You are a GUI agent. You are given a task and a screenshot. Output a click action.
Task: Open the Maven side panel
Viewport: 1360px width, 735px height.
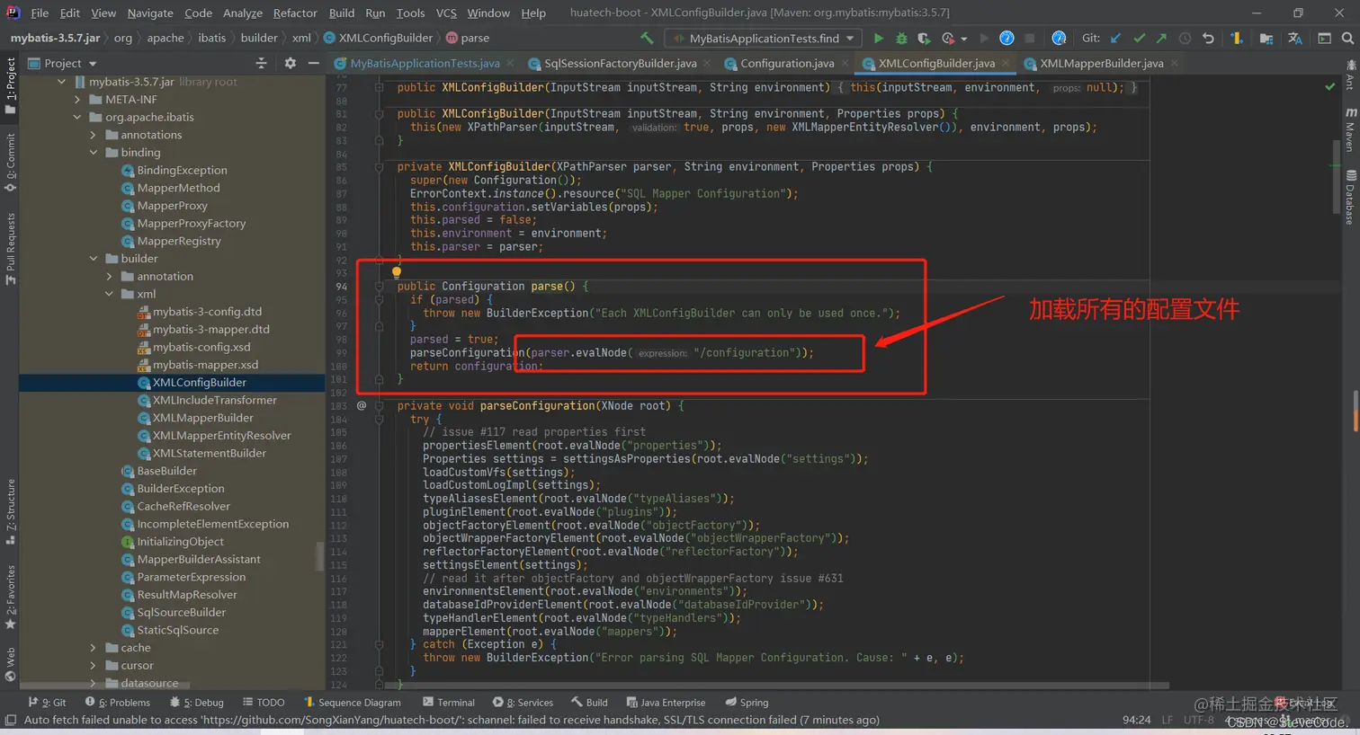(x=1350, y=130)
